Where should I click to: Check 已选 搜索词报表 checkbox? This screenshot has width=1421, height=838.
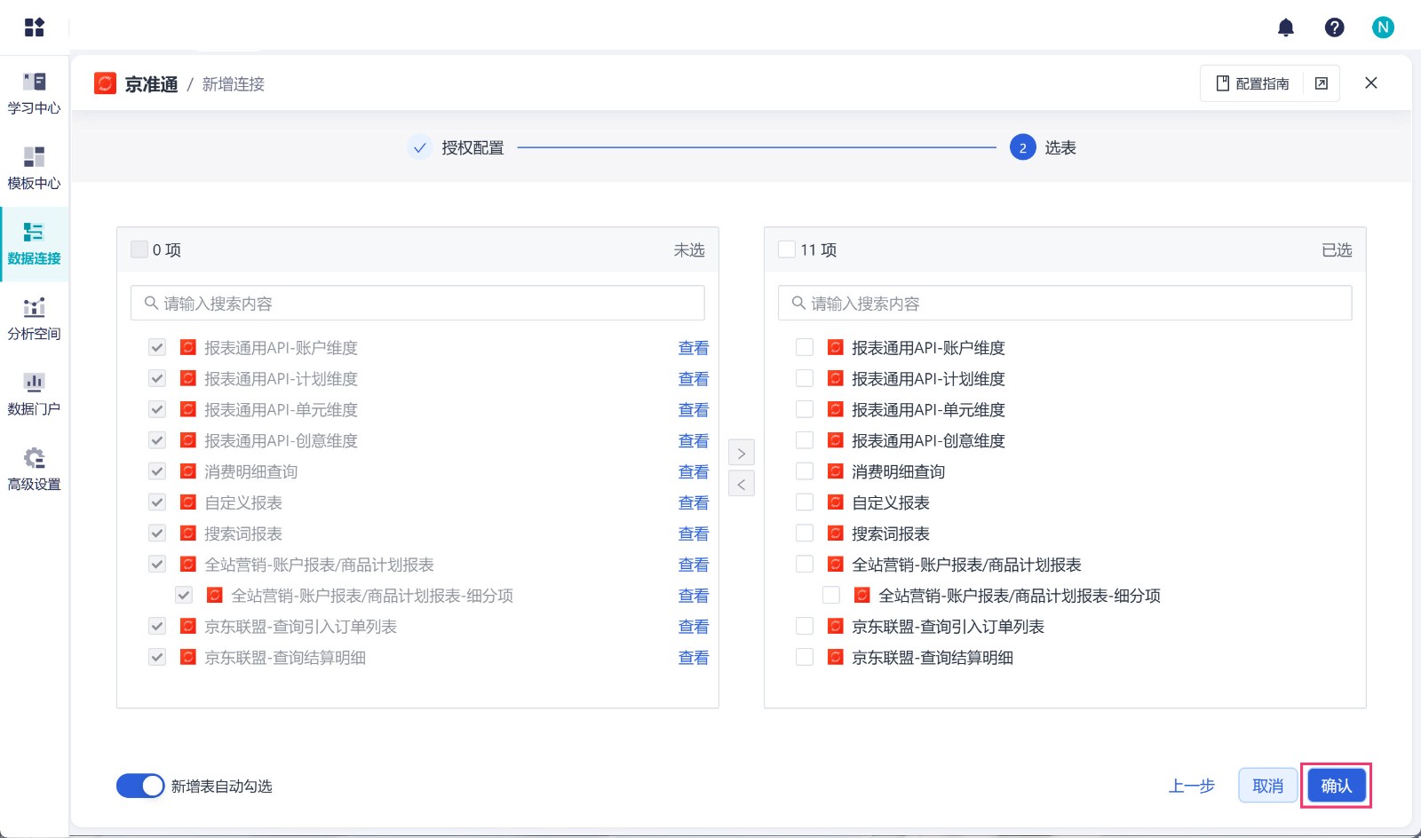coord(805,534)
